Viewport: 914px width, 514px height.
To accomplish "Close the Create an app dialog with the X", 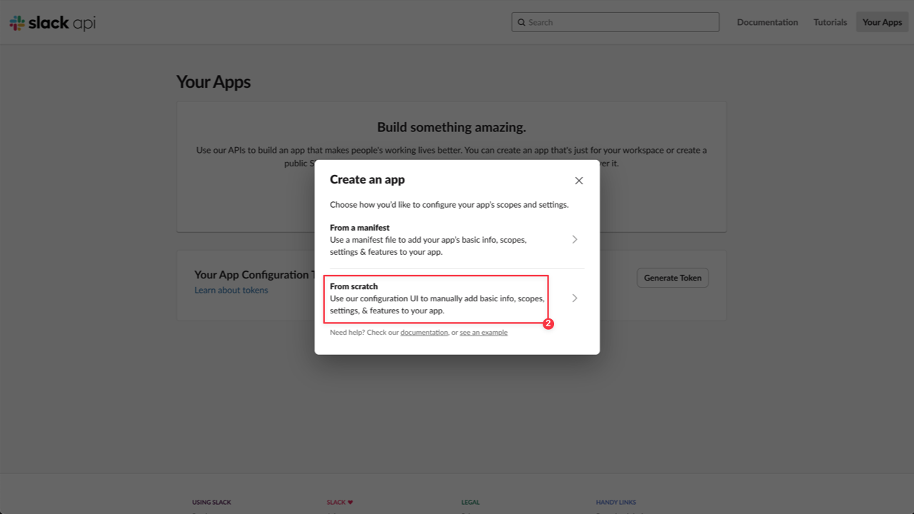I will point(578,180).
